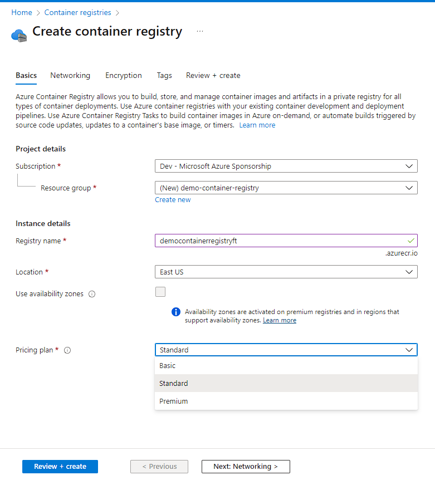Select Basic pricing plan option
Screen dimensions: 435x485
pyautogui.click(x=168, y=366)
